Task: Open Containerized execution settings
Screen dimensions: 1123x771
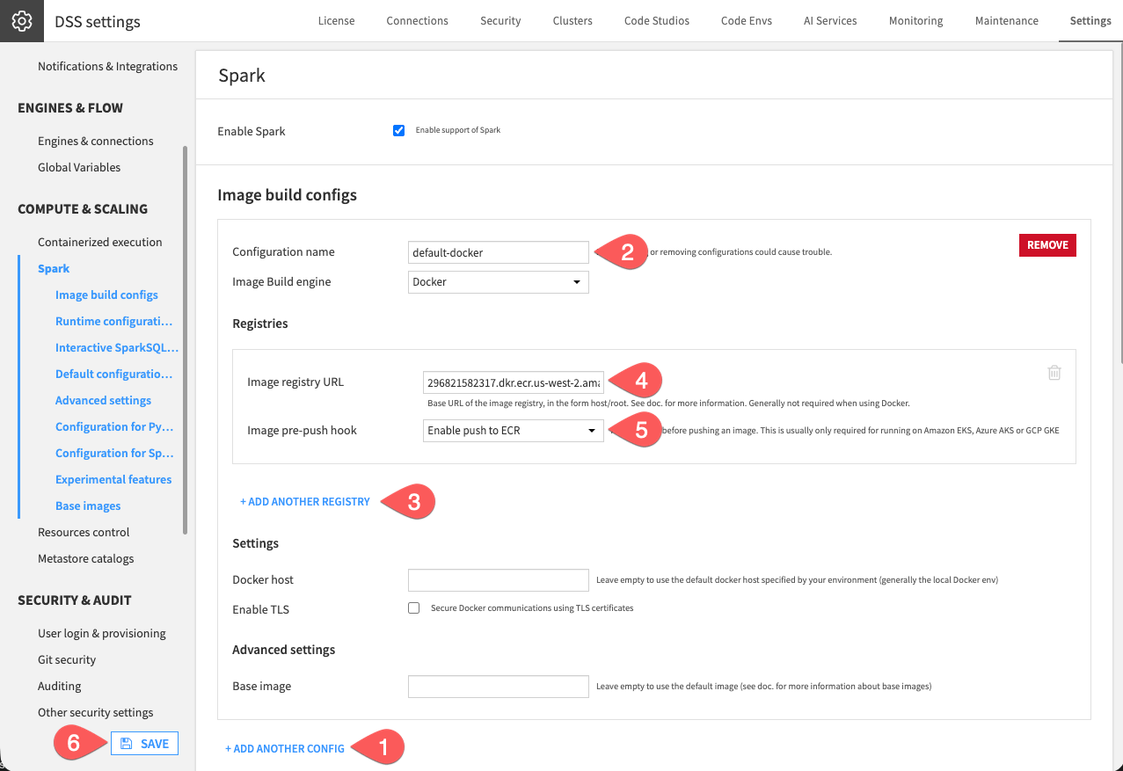Action: tap(100, 242)
